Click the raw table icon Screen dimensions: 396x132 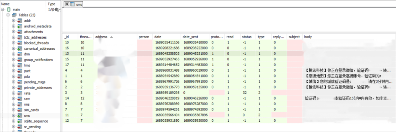pos(20,99)
